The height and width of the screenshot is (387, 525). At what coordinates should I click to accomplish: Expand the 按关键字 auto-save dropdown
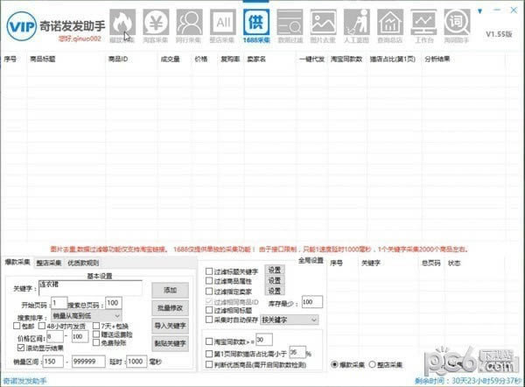[290, 320]
